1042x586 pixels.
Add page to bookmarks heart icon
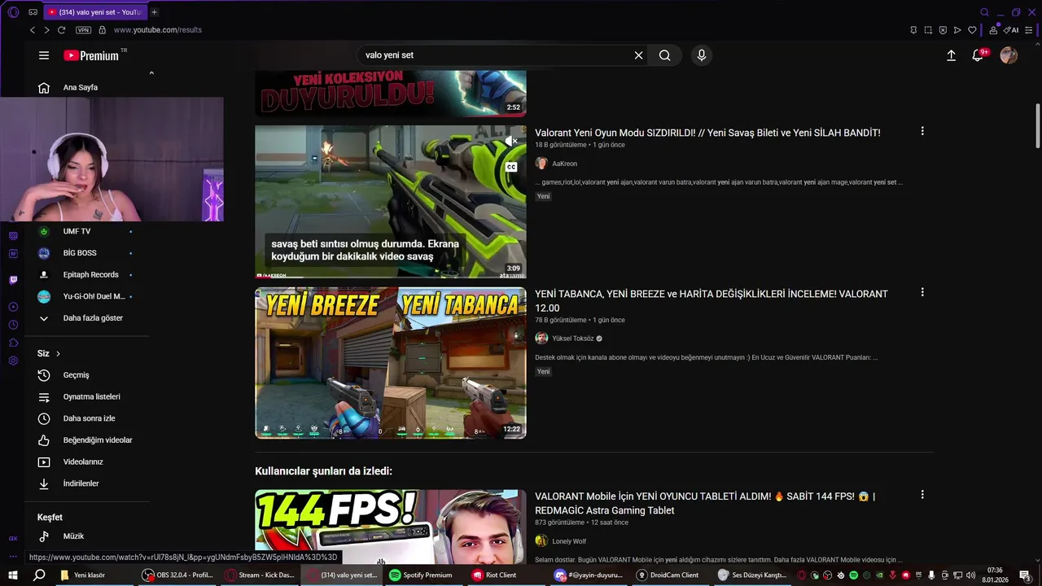tap(972, 30)
